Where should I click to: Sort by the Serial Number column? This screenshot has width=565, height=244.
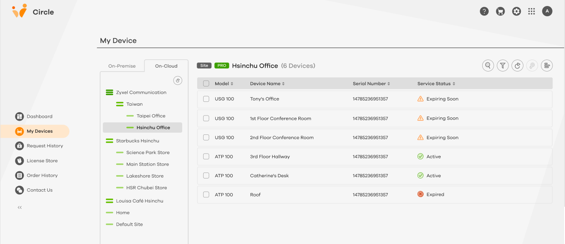[371, 83]
